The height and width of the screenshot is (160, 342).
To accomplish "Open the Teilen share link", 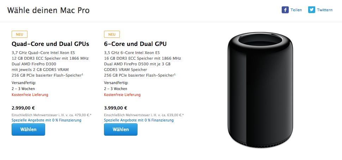I will click(296, 10).
